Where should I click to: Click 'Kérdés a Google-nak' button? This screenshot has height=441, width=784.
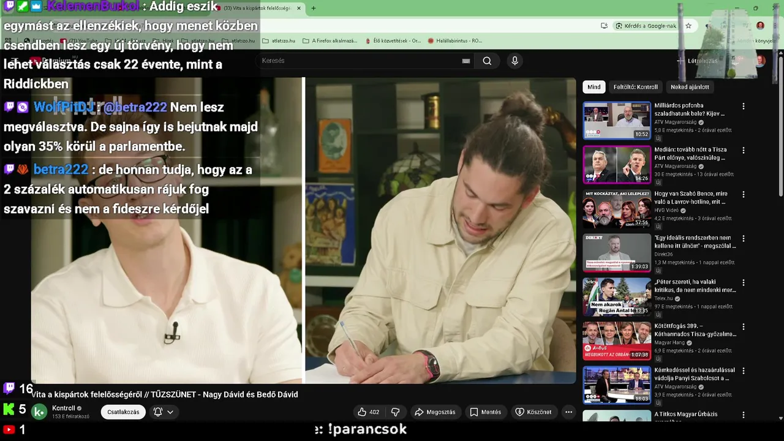coord(646,26)
